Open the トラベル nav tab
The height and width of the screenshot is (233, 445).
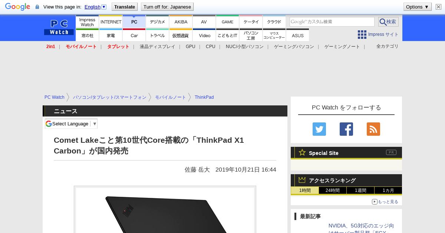pos(158,35)
